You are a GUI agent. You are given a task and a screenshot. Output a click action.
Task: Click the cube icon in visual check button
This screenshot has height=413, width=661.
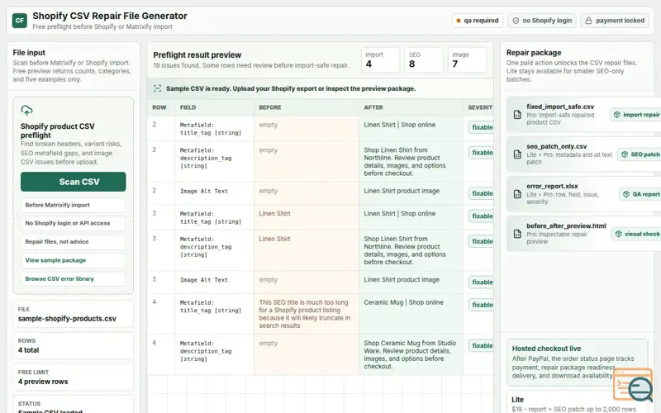pyautogui.click(x=618, y=234)
